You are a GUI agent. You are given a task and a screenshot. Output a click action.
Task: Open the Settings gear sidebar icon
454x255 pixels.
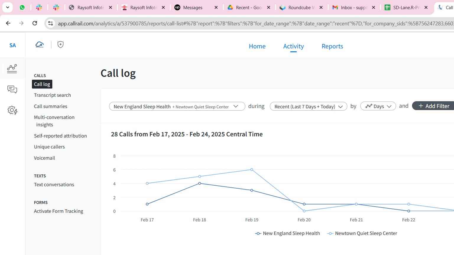pos(12,110)
